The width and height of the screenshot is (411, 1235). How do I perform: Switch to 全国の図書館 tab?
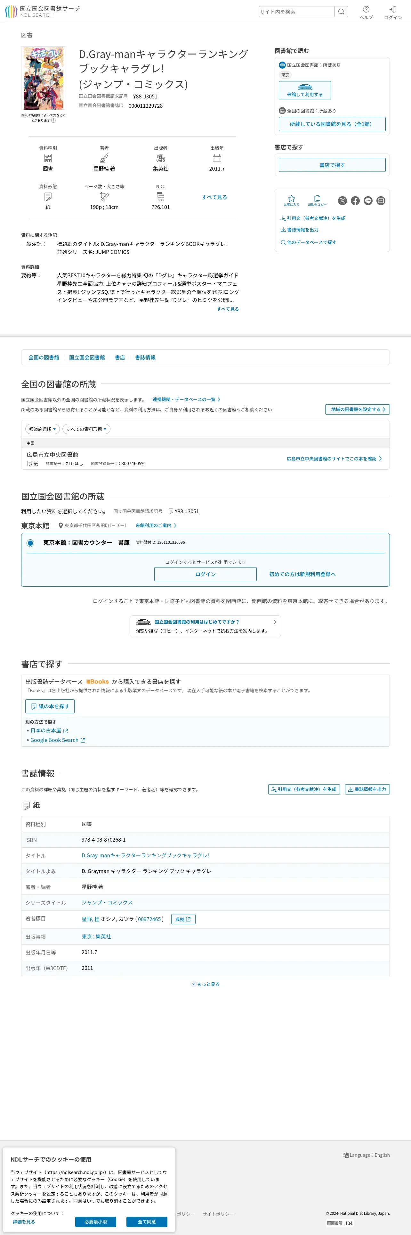click(x=44, y=357)
